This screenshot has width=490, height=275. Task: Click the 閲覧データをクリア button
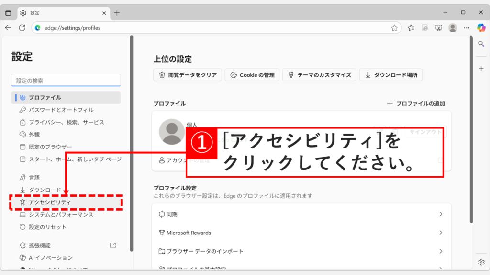(187, 74)
